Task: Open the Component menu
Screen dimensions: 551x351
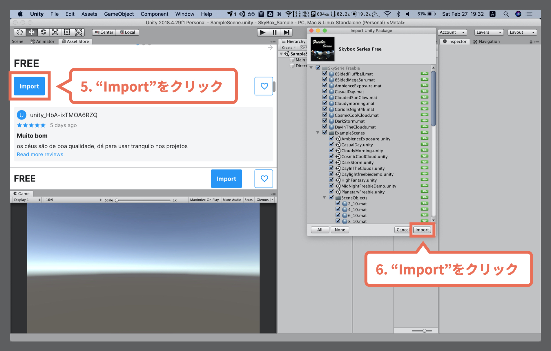Action: (x=154, y=14)
